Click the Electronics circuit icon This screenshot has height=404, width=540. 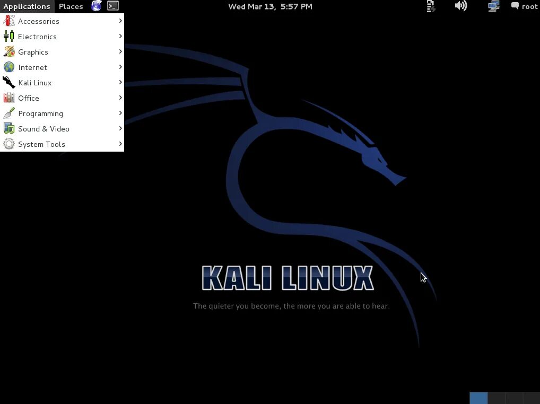9,36
